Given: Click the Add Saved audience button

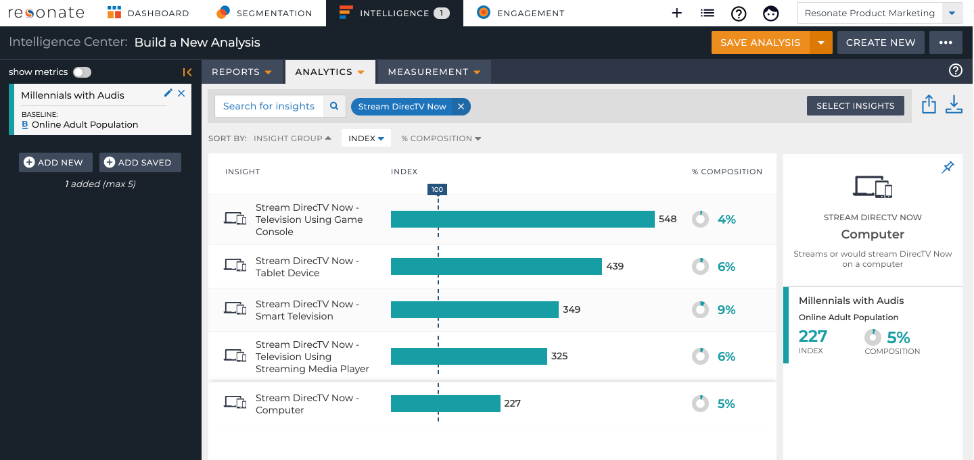Looking at the screenshot, I should click(x=140, y=162).
